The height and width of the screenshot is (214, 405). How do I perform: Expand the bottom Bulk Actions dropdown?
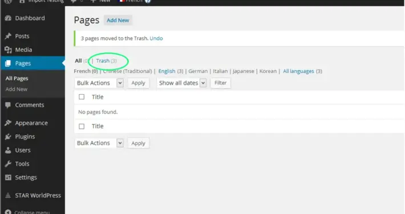pyautogui.click(x=99, y=143)
